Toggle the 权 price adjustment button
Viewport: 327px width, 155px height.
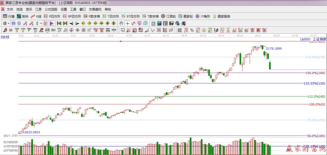click(x=46, y=23)
